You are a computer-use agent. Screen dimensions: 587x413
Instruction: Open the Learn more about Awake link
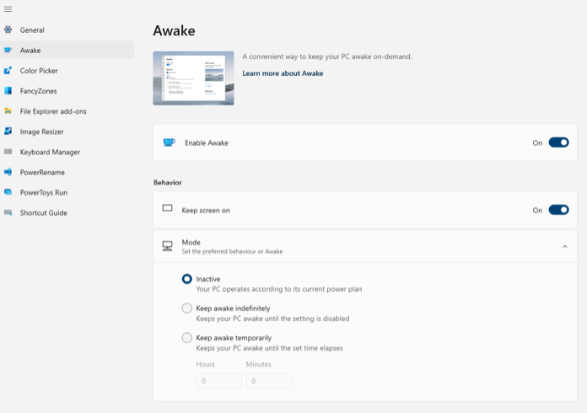[x=283, y=73]
